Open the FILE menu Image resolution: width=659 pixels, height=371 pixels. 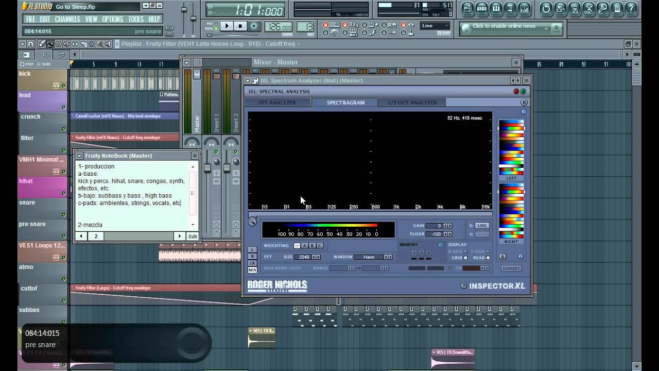point(30,19)
